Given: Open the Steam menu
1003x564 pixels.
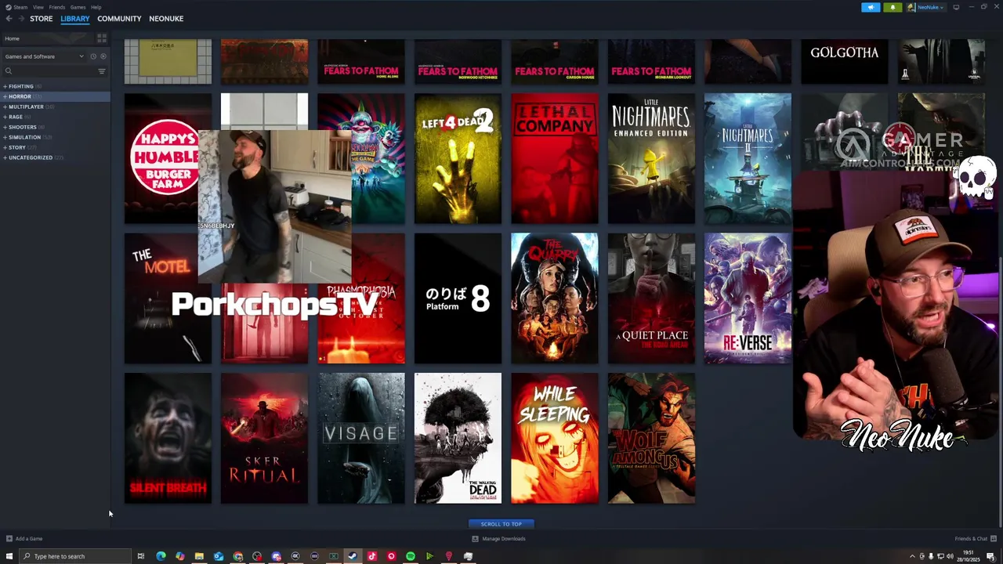Looking at the screenshot, I should pos(17,7).
